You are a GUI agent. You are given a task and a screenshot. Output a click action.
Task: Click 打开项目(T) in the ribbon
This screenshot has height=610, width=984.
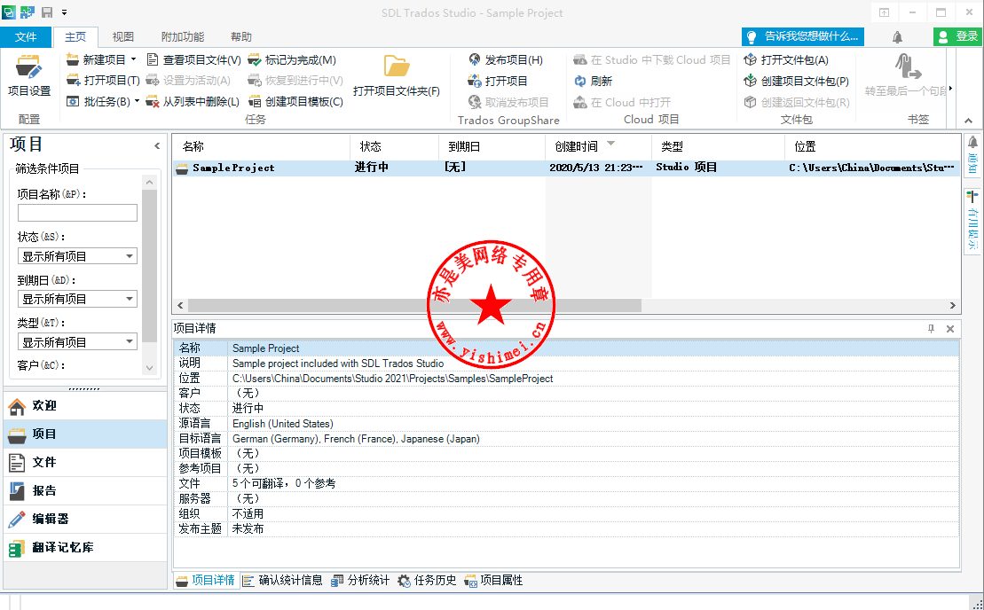tap(103, 81)
